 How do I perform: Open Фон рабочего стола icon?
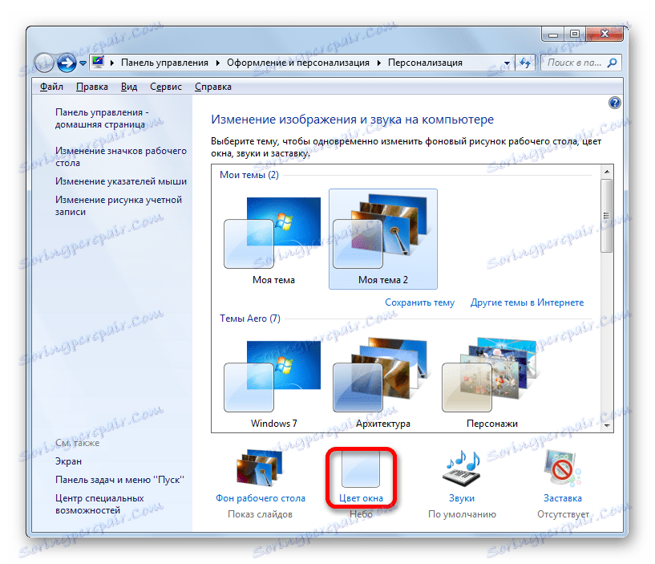pyautogui.click(x=260, y=468)
